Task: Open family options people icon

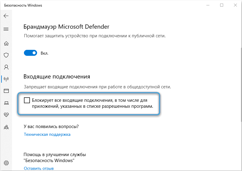Action: 6,127
